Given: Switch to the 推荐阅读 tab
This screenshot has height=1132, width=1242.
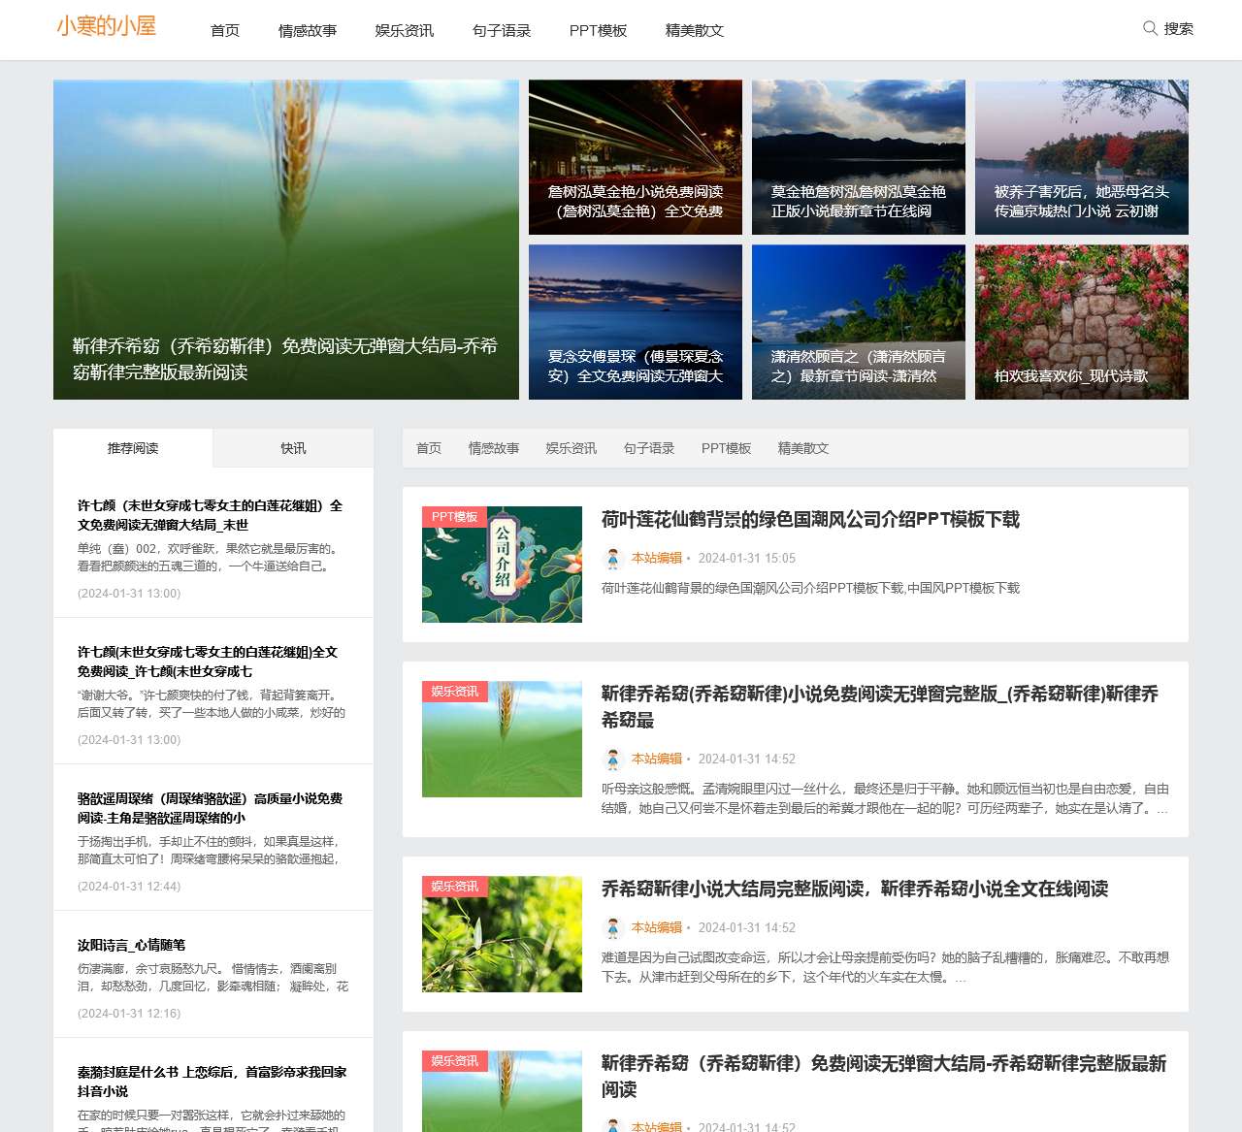Looking at the screenshot, I should [133, 447].
